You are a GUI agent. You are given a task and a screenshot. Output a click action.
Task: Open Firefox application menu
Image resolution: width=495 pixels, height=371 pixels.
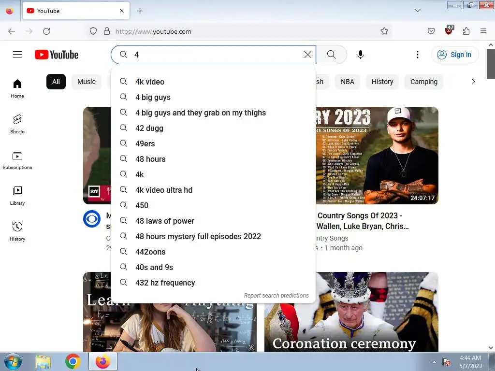(483, 31)
